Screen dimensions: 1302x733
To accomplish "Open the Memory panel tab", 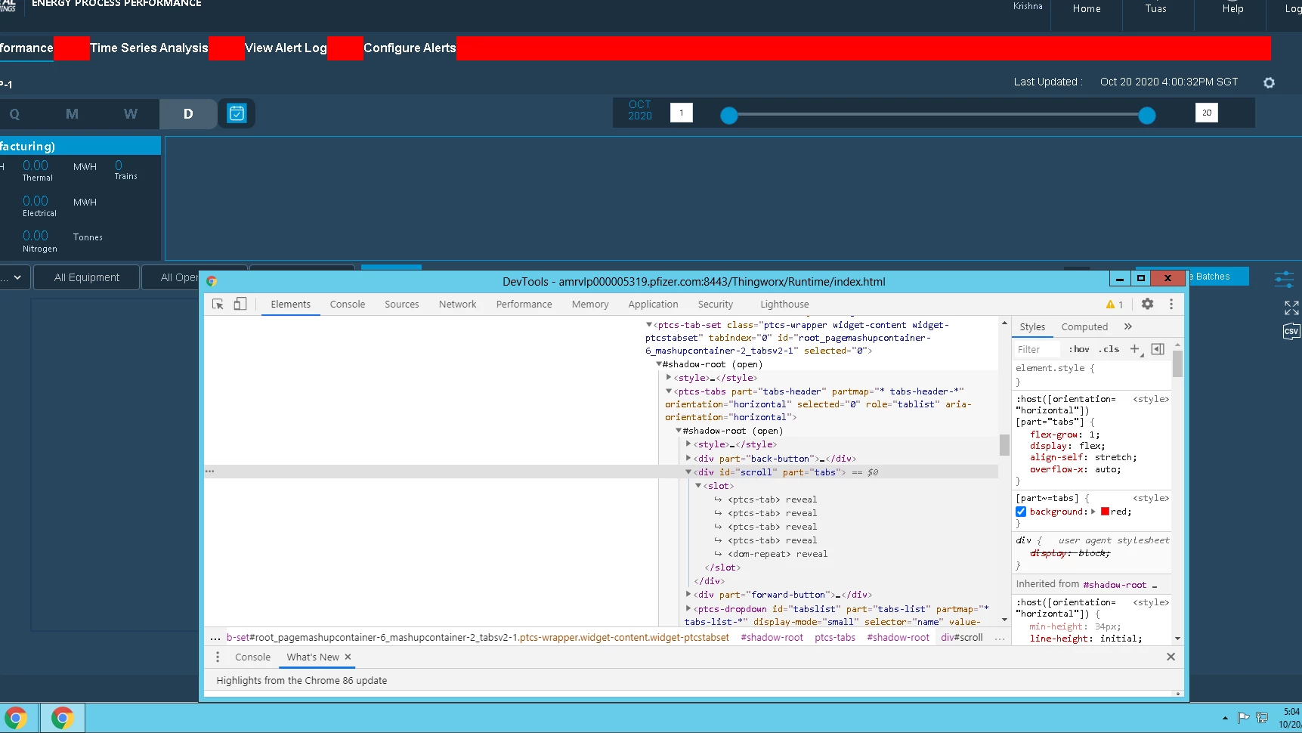I will (x=590, y=304).
